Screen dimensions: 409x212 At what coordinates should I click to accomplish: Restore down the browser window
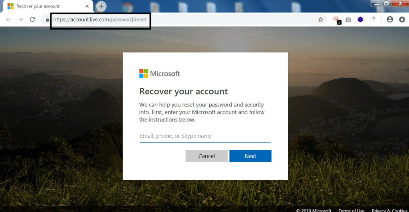pyautogui.click(x=386, y=4)
